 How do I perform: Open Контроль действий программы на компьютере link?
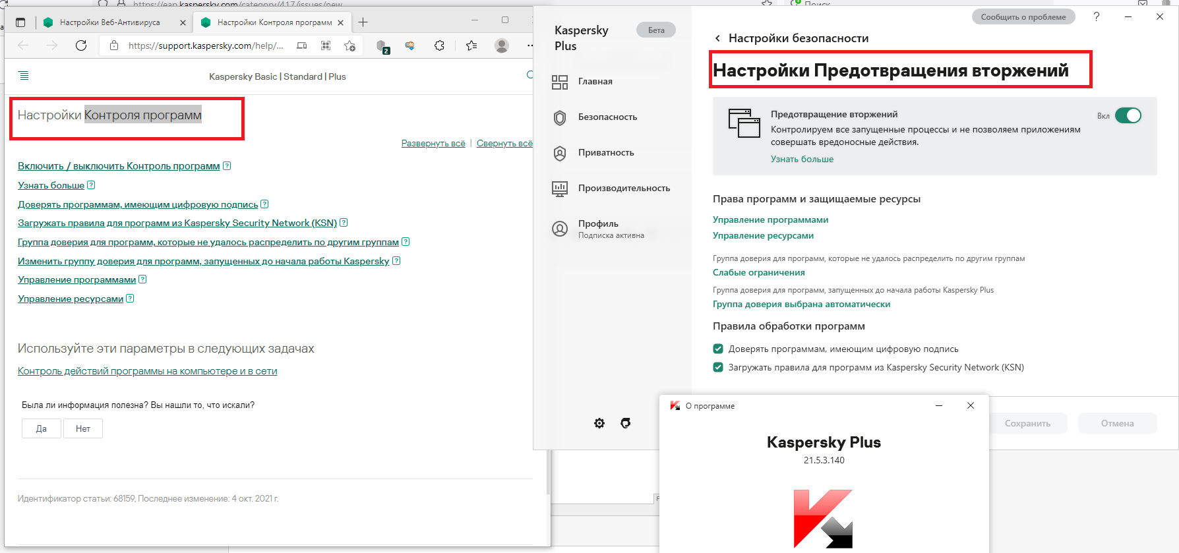coord(147,371)
